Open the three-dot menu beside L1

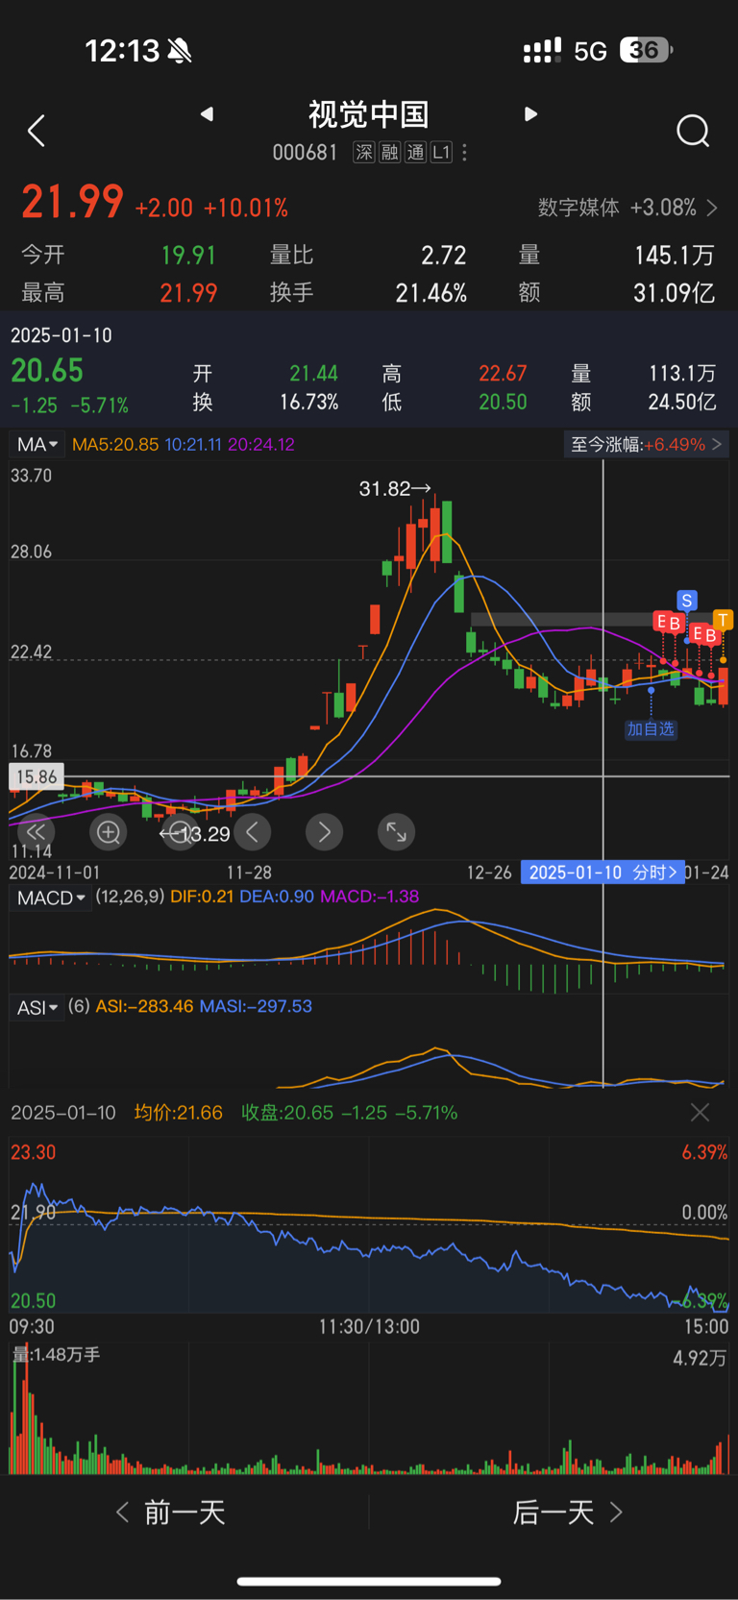click(465, 153)
